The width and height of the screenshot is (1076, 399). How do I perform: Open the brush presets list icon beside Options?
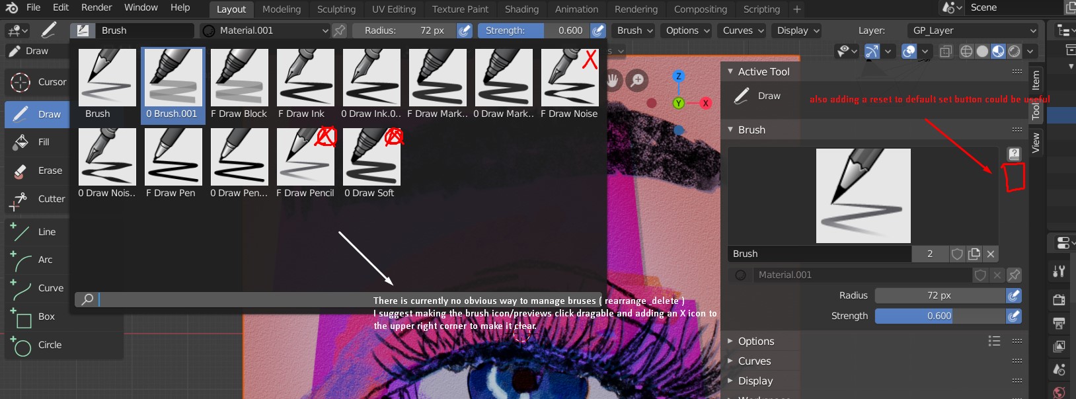click(994, 341)
